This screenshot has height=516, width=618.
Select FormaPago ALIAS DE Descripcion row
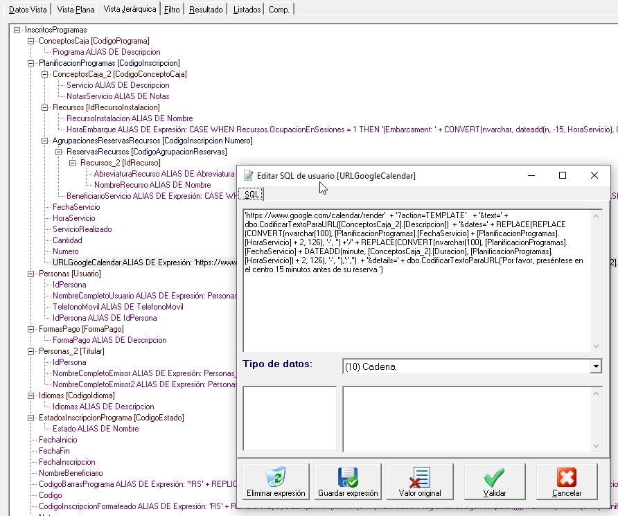coord(109,340)
